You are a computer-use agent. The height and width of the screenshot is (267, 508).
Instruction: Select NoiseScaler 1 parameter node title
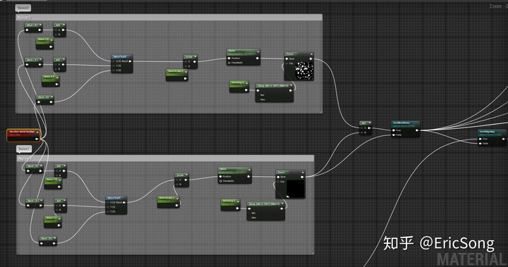[x=167, y=198]
